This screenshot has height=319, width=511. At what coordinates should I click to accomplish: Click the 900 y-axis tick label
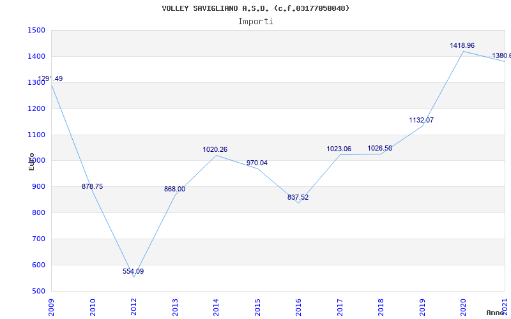click(x=38, y=187)
